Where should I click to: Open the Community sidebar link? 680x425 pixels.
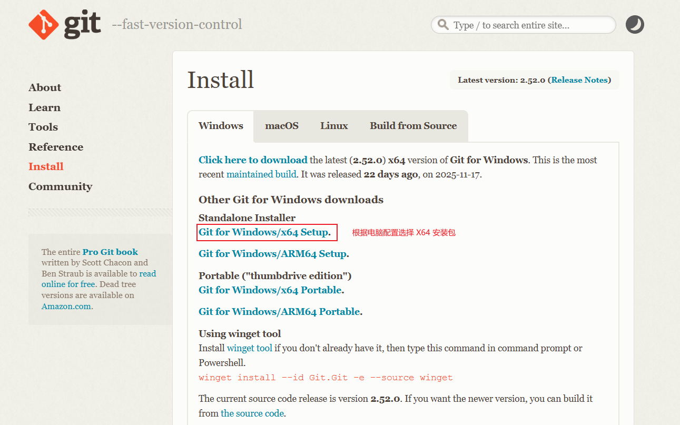(x=60, y=186)
